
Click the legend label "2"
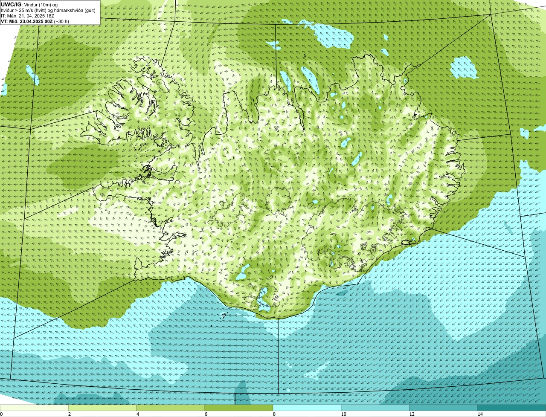pos(69,414)
